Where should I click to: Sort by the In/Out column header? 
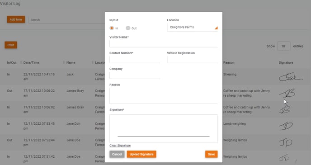click(x=12, y=62)
